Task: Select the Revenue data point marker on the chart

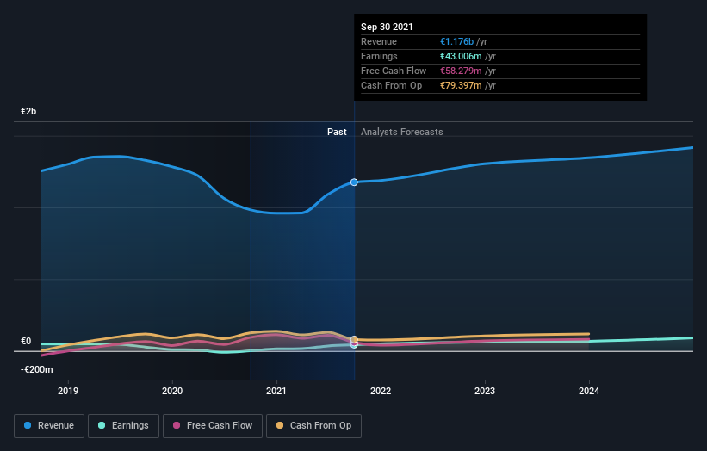Action: [354, 182]
